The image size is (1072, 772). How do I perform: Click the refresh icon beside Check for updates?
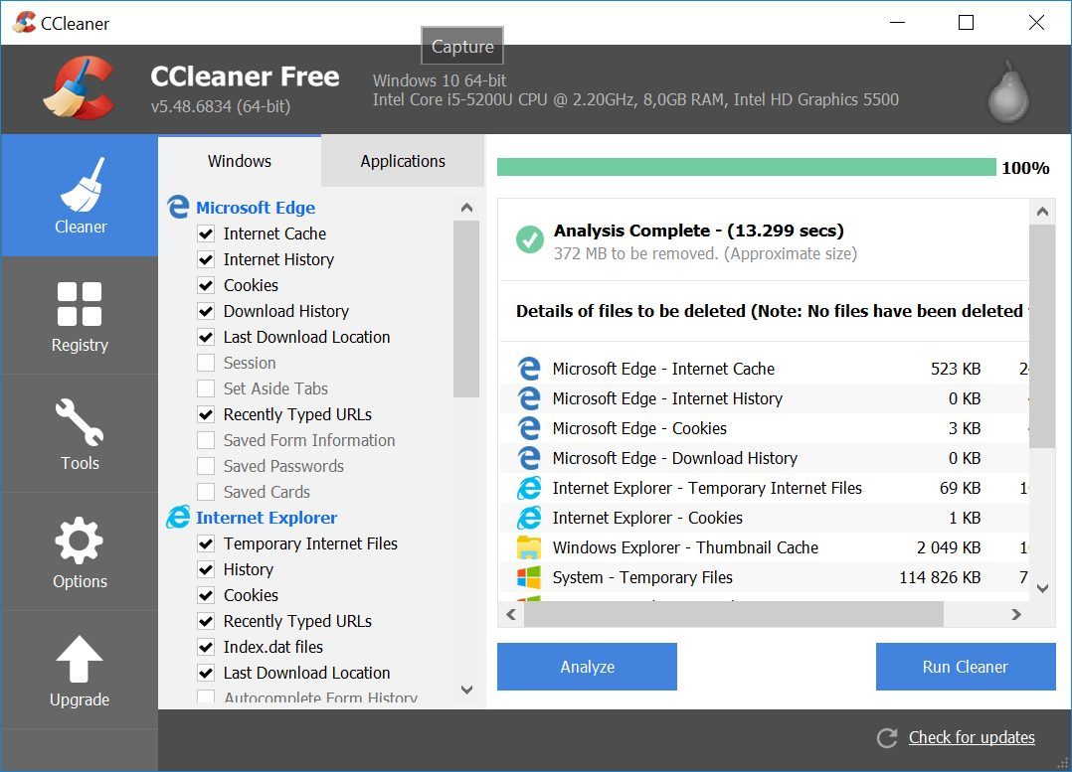pyautogui.click(x=887, y=738)
